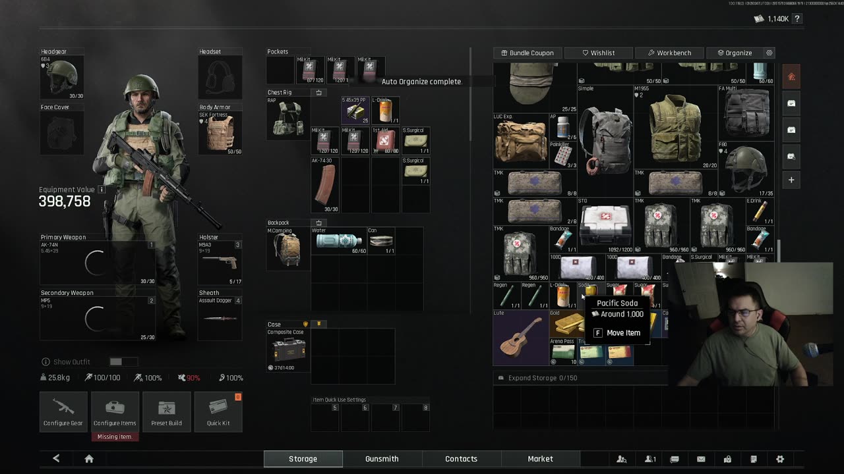Select the Simple gray backpack

pos(605,140)
